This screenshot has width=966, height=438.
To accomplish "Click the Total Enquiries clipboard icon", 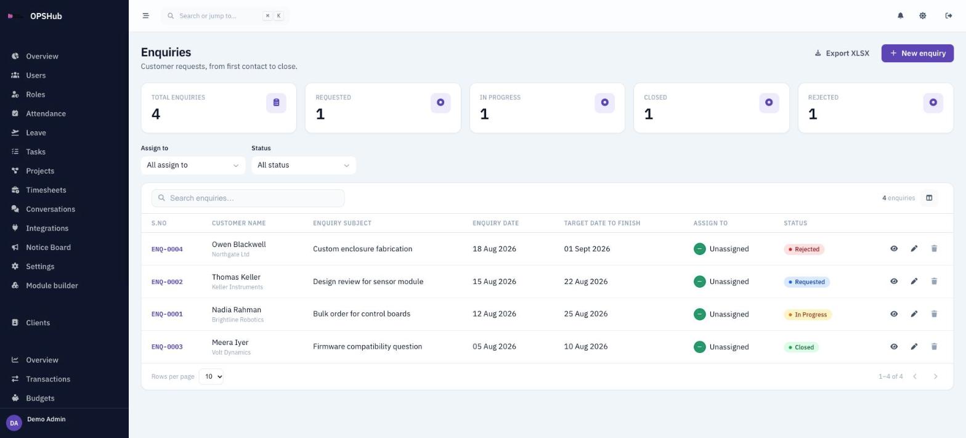I will pyautogui.click(x=276, y=103).
